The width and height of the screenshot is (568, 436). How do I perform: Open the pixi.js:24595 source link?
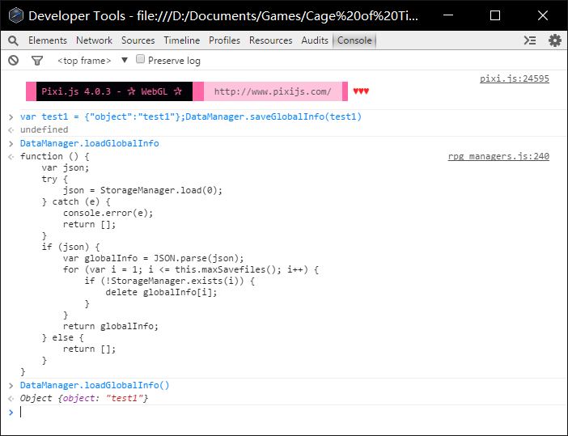coord(515,78)
